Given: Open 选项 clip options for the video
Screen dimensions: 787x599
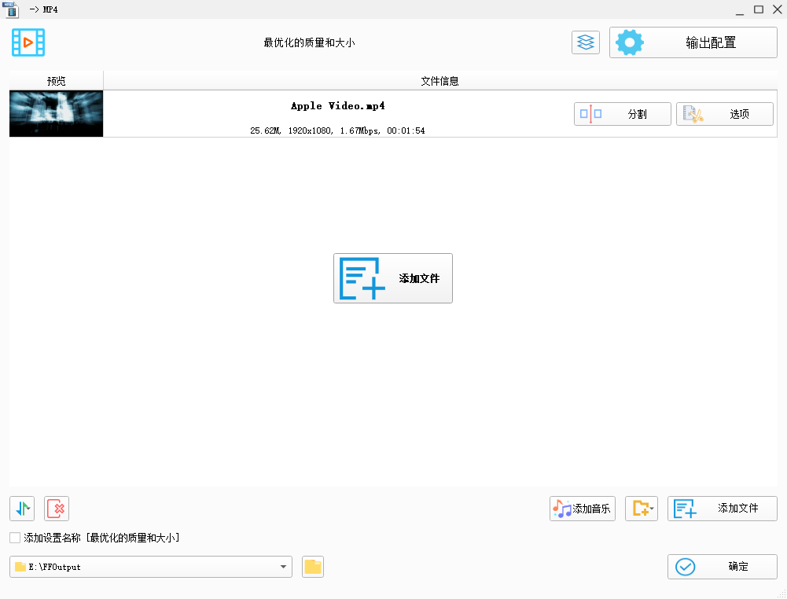Looking at the screenshot, I should click(x=724, y=114).
